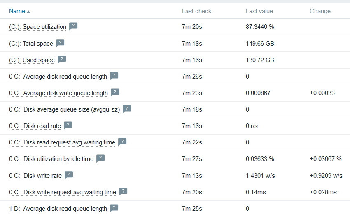
Task: Click help icon beside (C:): Space utilization
Action: (x=73, y=26)
